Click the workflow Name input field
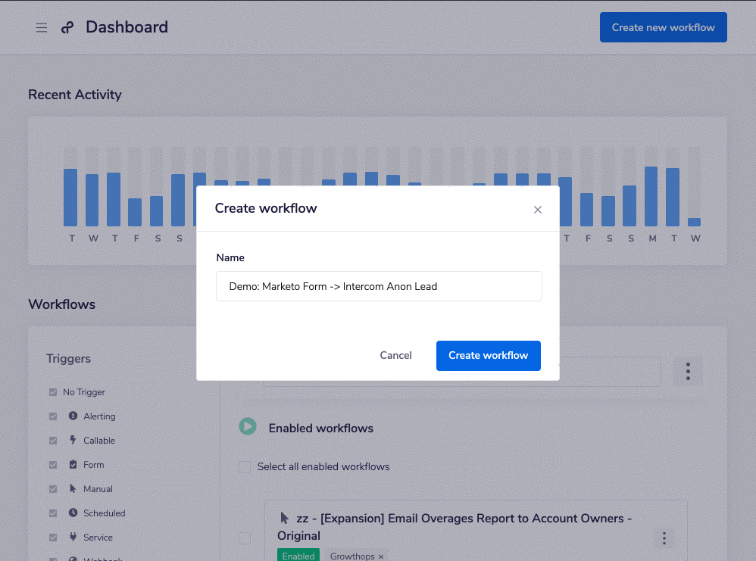The height and width of the screenshot is (561, 756). [x=379, y=286]
